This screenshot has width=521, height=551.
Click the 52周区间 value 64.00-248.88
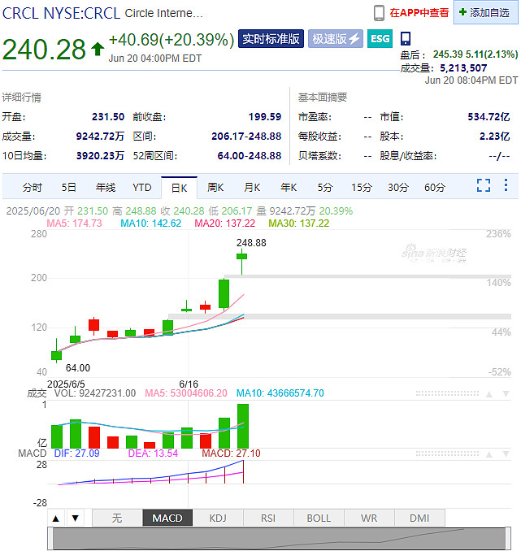[250, 156]
